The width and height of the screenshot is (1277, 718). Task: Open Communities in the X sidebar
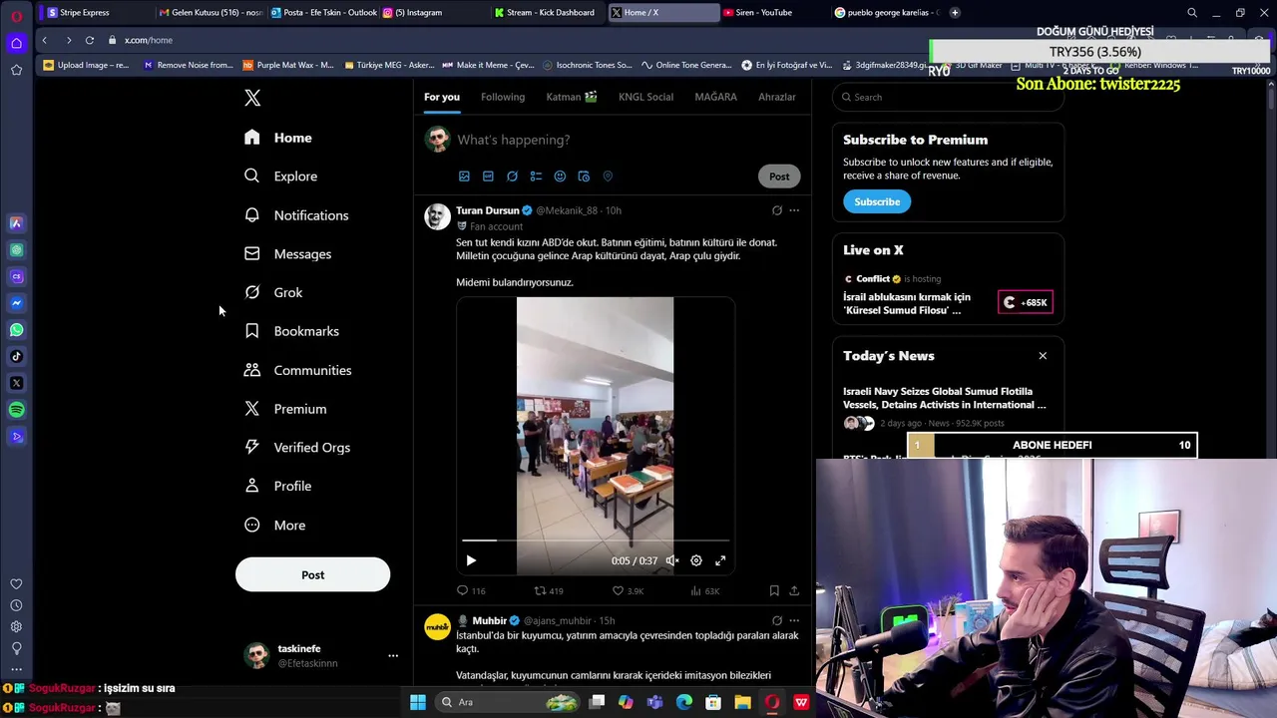298,370
